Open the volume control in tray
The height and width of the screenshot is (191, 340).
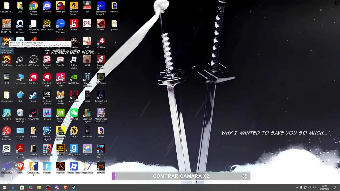(310, 188)
